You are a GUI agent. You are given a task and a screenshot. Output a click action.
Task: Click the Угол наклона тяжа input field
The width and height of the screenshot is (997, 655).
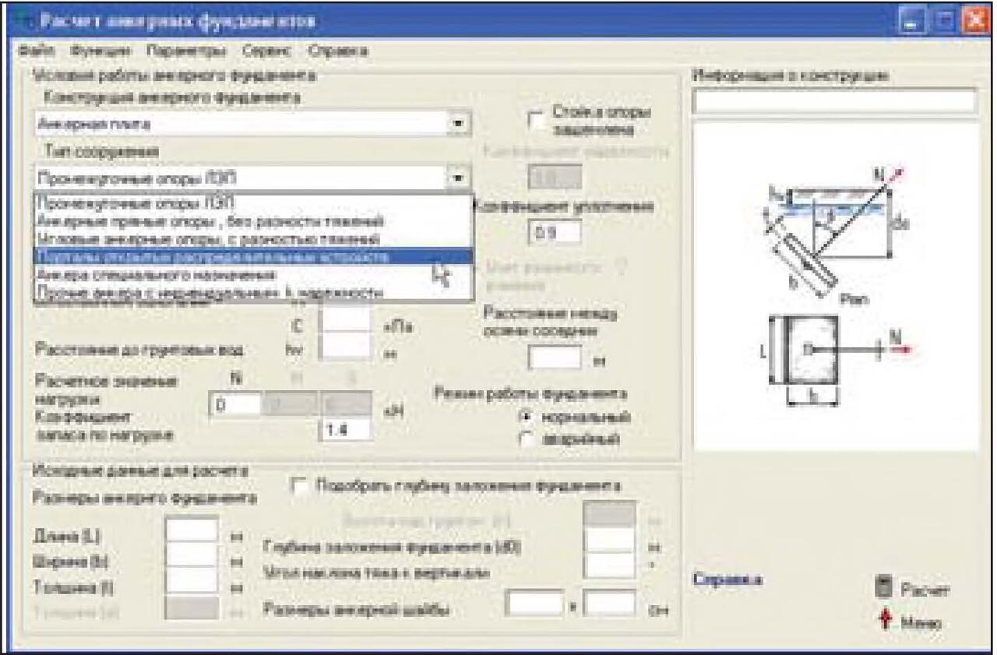click(x=610, y=565)
